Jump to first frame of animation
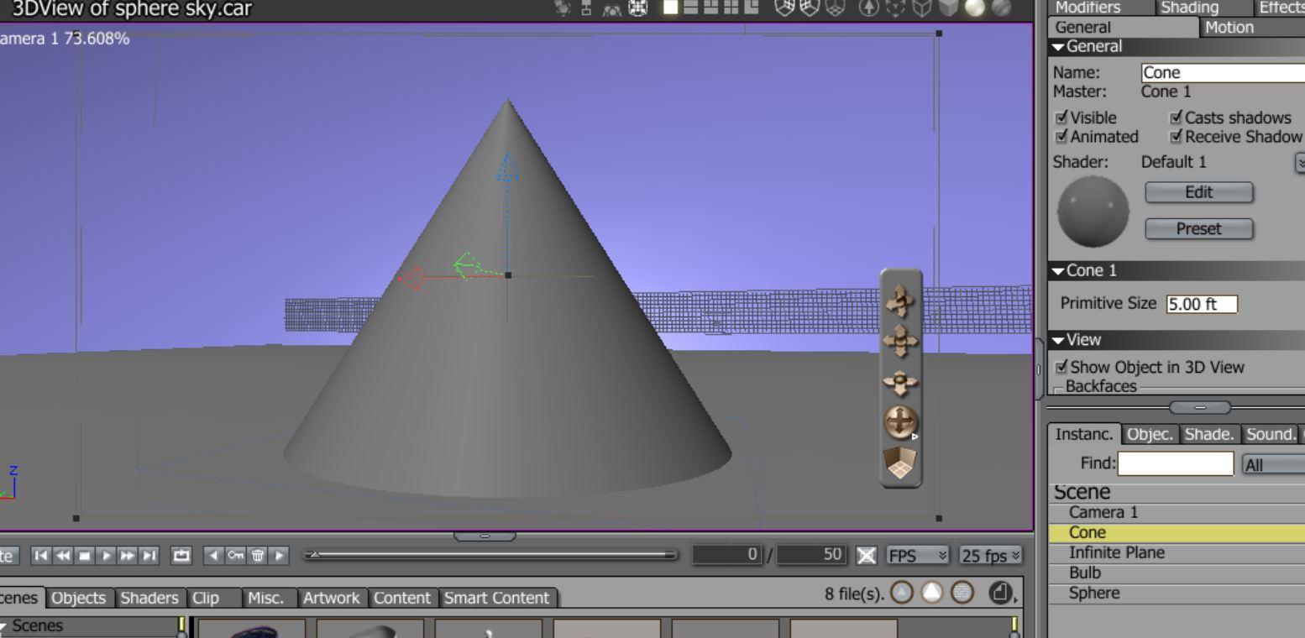Viewport: 1305px width, 638px height. 40,555
